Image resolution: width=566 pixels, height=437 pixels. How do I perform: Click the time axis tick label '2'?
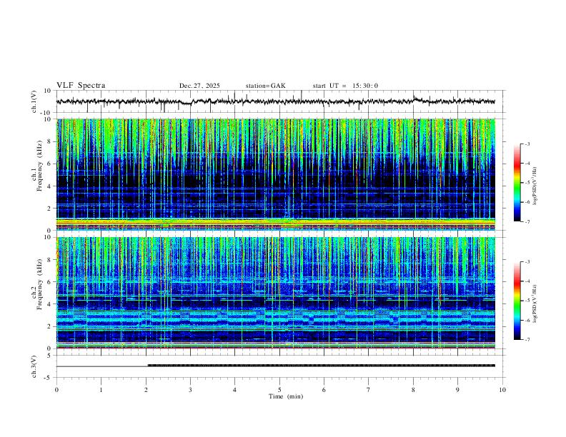pos(146,390)
